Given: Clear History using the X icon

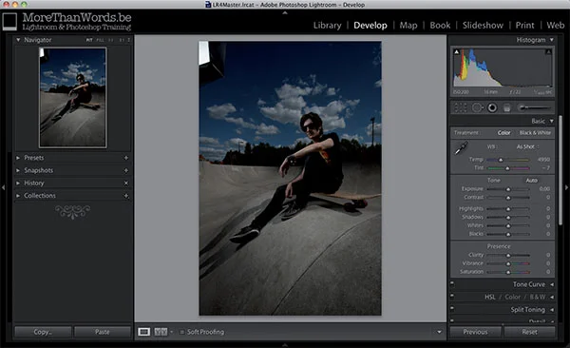Looking at the screenshot, I should click(x=125, y=183).
